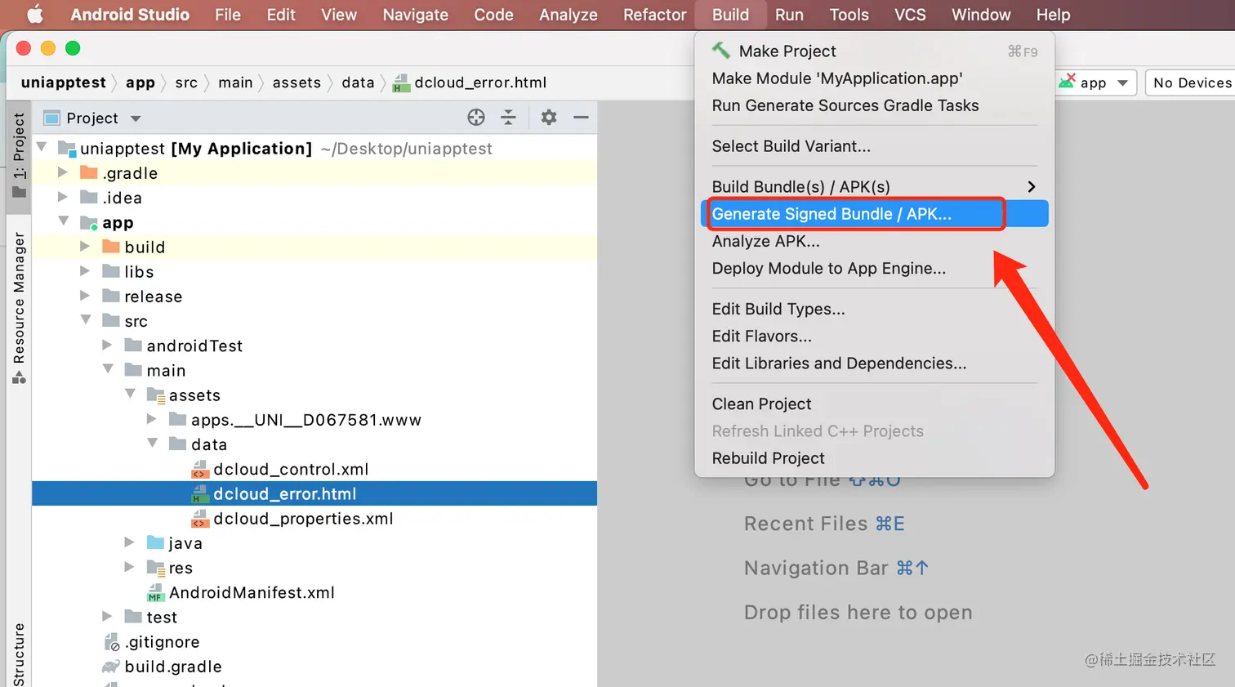The width and height of the screenshot is (1235, 687).
Task: Select the res resources folder icon
Action: click(156, 567)
